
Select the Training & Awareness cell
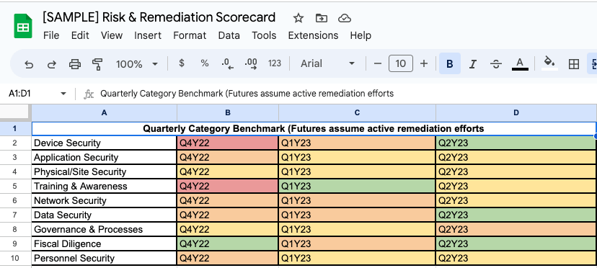(x=105, y=186)
